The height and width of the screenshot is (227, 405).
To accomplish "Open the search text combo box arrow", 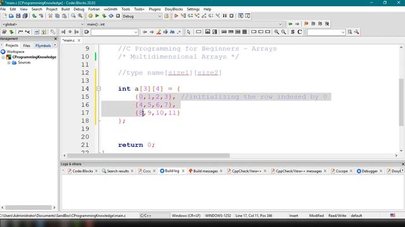I will point(135,32).
